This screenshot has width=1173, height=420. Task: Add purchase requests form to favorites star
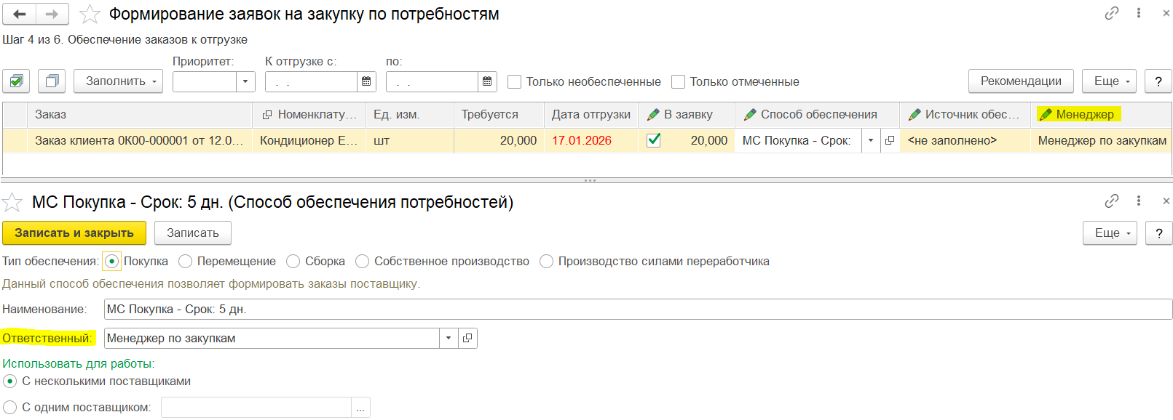(x=90, y=14)
